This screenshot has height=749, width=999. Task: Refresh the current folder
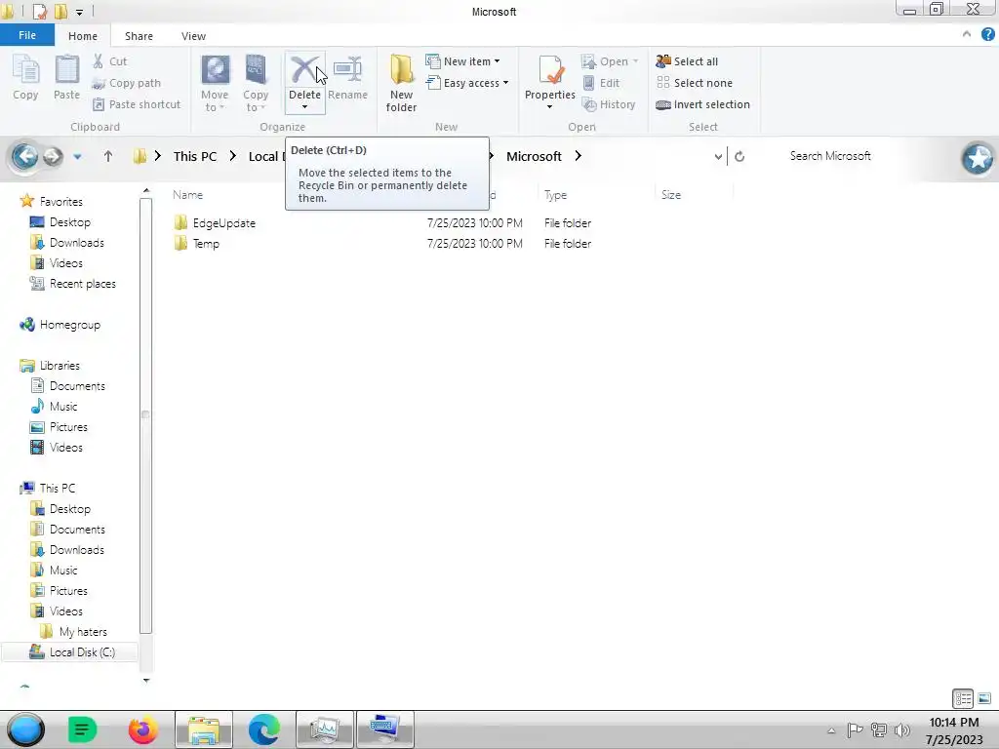pyautogui.click(x=739, y=157)
